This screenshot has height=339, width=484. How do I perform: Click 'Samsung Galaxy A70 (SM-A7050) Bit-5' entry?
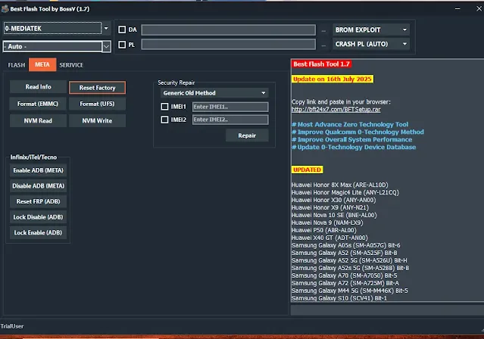[x=345, y=275]
